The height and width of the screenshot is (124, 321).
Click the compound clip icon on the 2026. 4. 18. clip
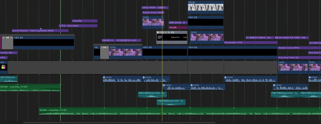click(x=158, y=32)
